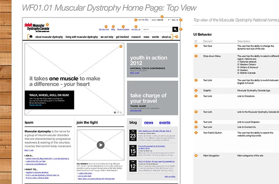Focus the search text field

(157, 29)
